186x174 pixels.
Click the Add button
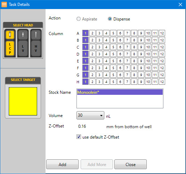62,164
